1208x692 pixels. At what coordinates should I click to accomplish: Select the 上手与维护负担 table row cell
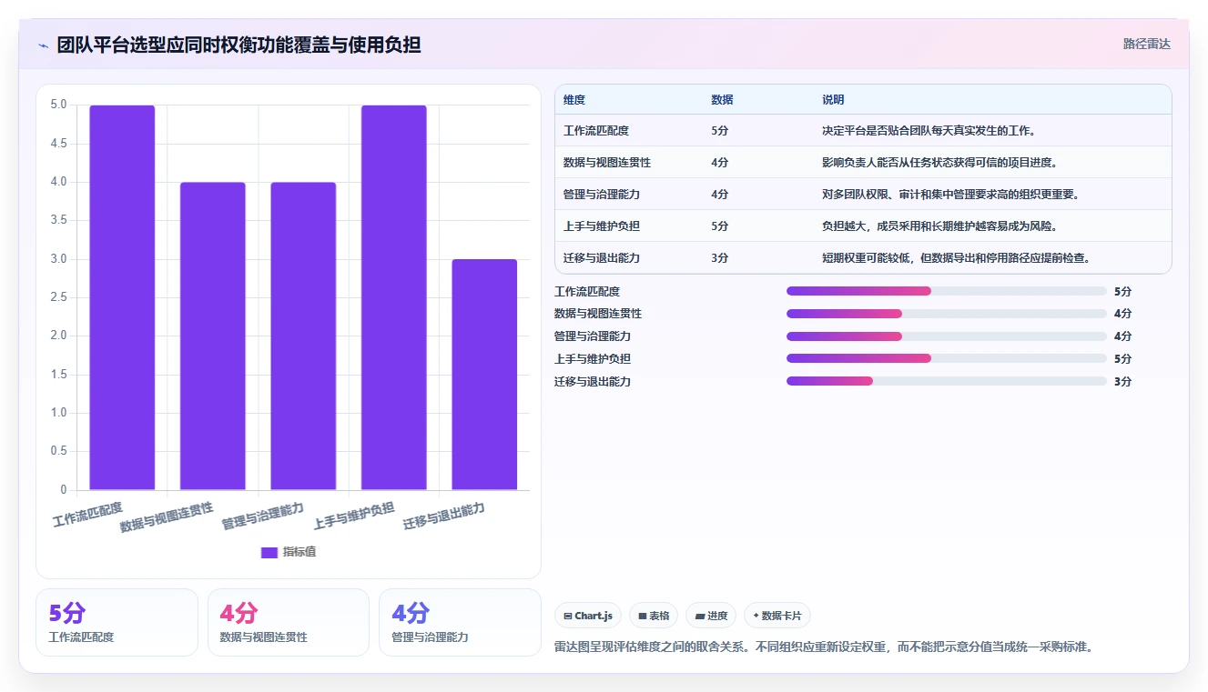coord(602,226)
